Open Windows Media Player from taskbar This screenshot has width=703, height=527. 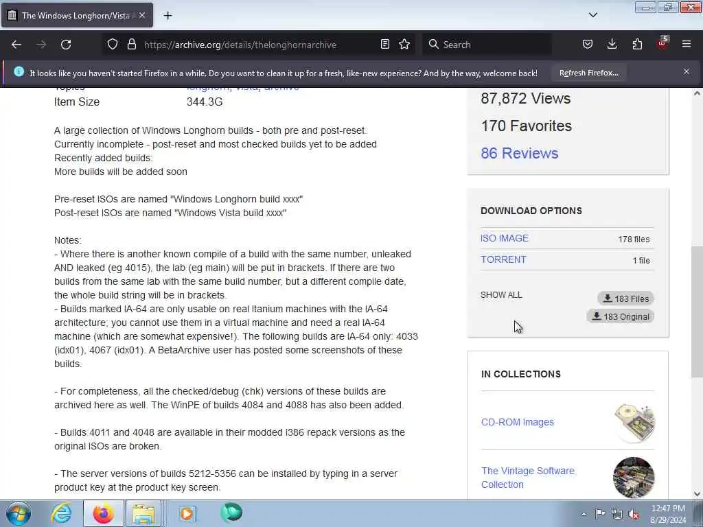tap(187, 513)
